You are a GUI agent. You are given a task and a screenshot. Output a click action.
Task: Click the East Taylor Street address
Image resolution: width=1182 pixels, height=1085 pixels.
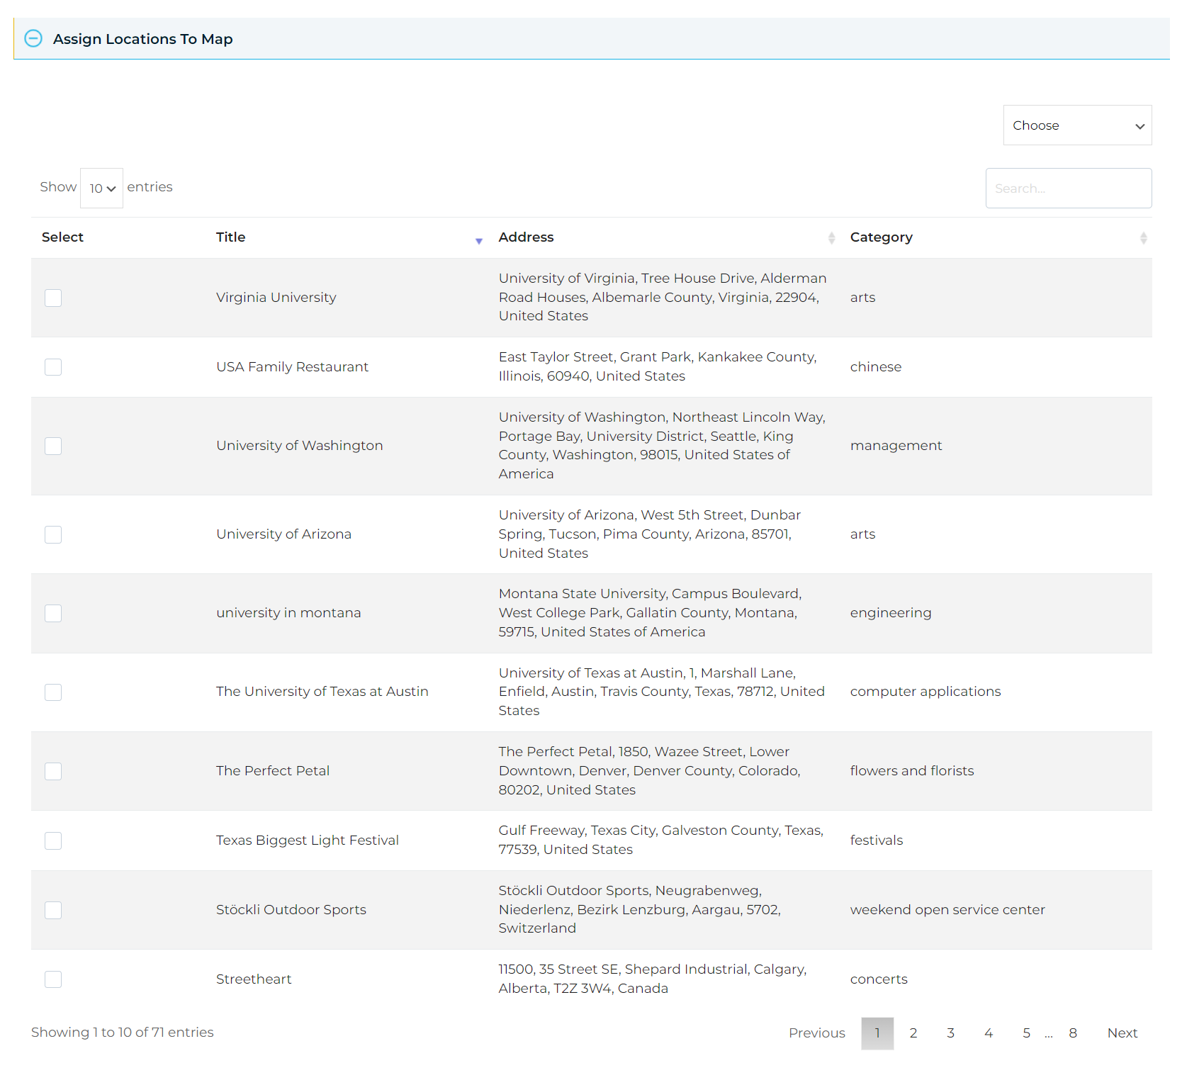(x=658, y=367)
